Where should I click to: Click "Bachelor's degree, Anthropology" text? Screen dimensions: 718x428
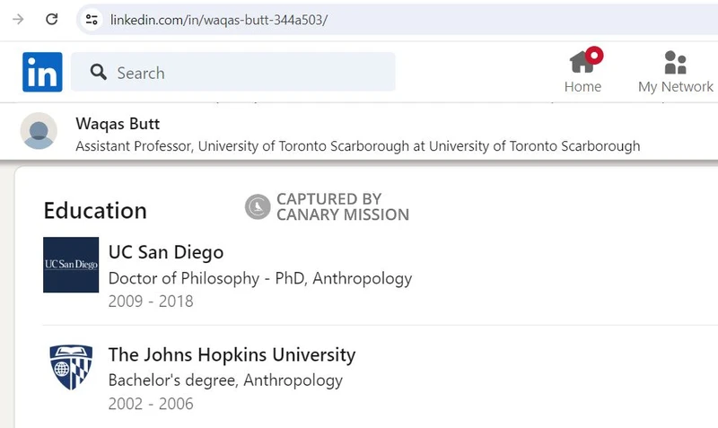[x=225, y=380]
